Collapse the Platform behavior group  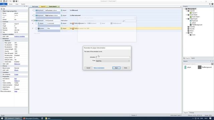coord(3,41)
